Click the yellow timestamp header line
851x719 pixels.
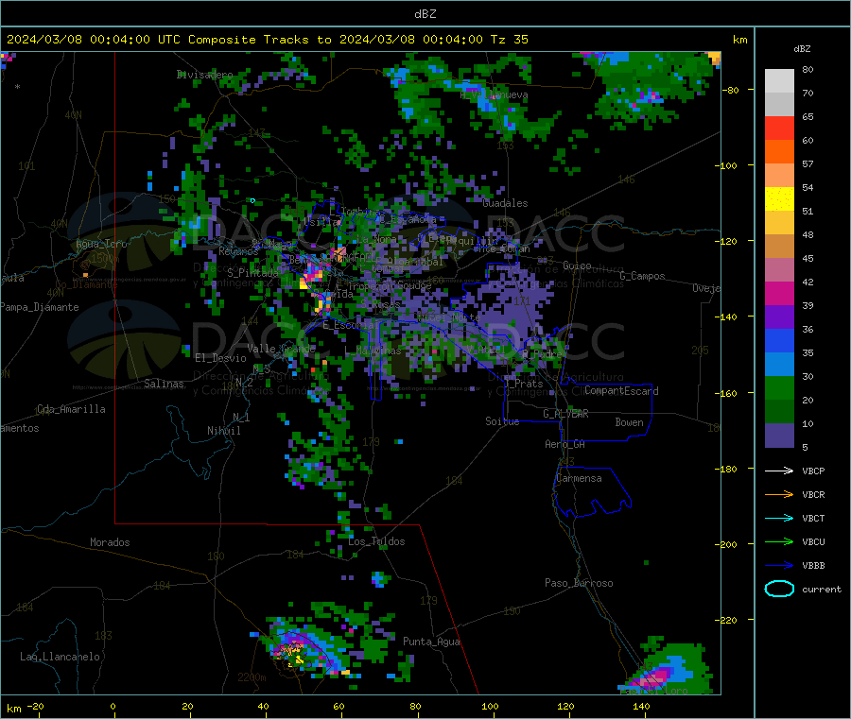(267, 40)
